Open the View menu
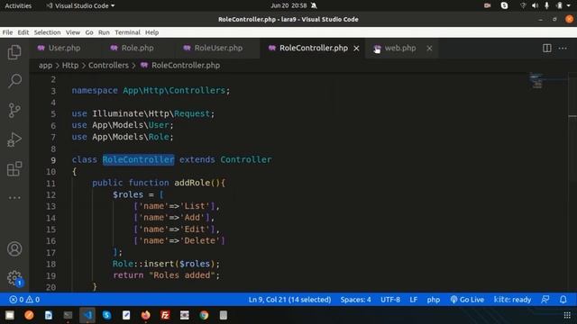577x324 pixels. point(73,32)
